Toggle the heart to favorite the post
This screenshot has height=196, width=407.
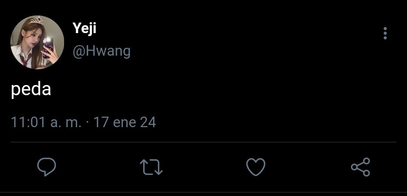pos(256,167)
